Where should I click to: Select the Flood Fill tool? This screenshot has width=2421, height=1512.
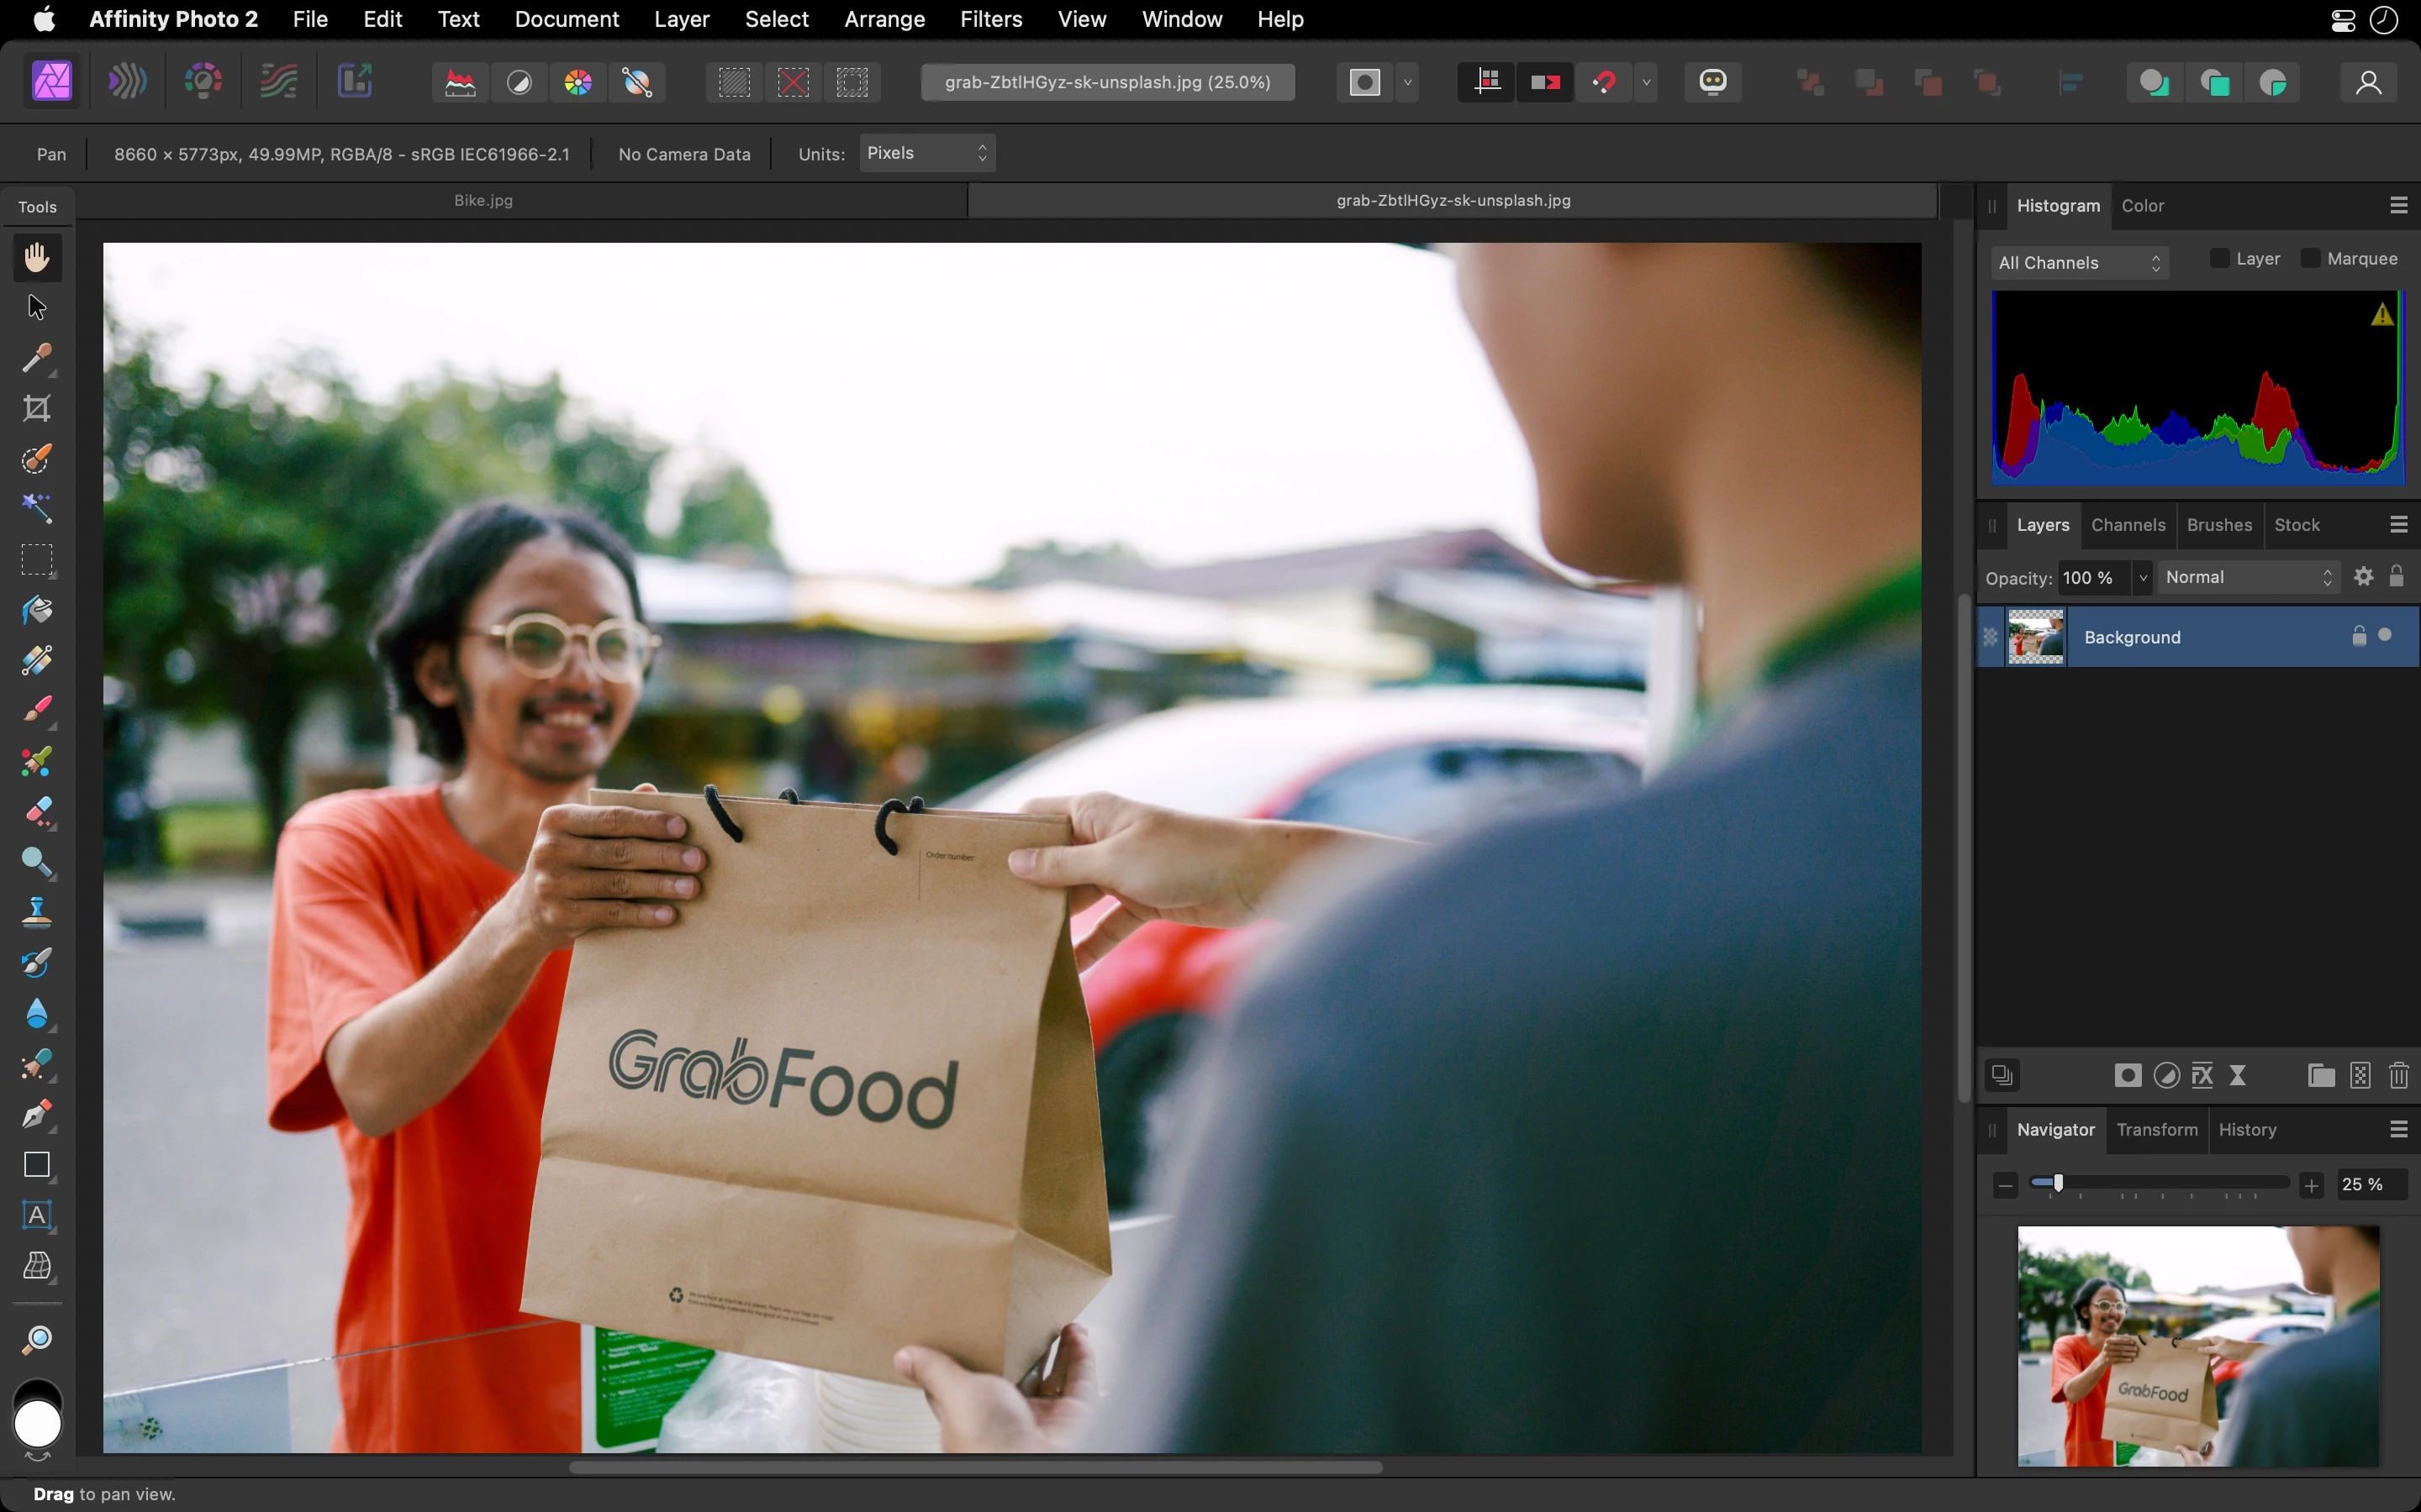point(37,610)
